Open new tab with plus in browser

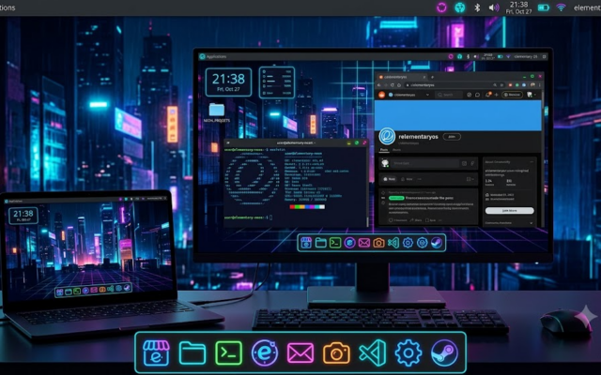pos(432,77)
